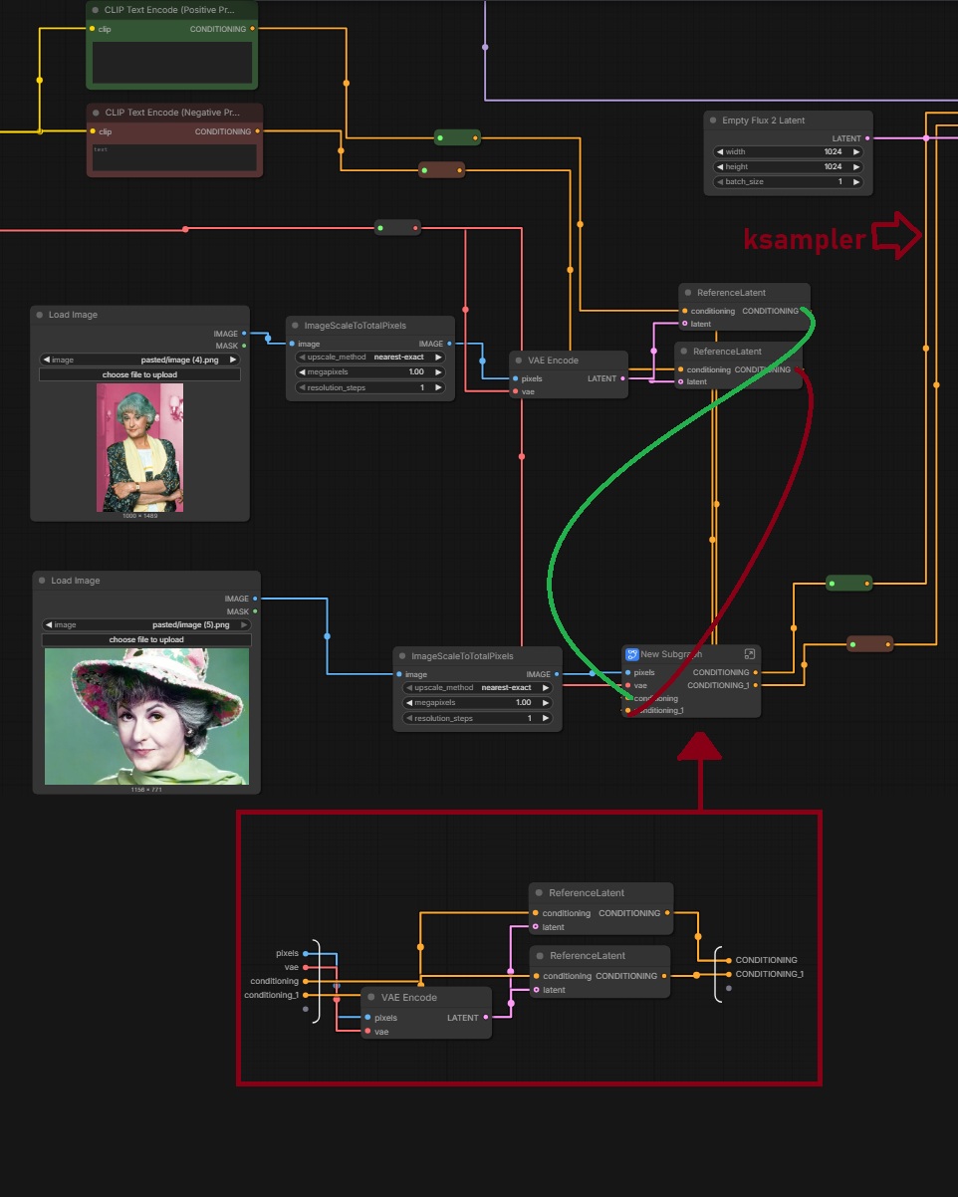Collapse the Load Image node holding image (5).png
Screen dimensions: 958x1197
pyautogui.click(x=41, y=581)
